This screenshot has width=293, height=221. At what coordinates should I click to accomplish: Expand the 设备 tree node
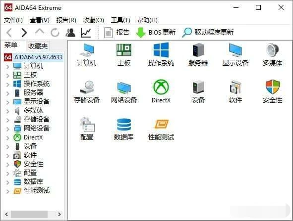point(7,147)
